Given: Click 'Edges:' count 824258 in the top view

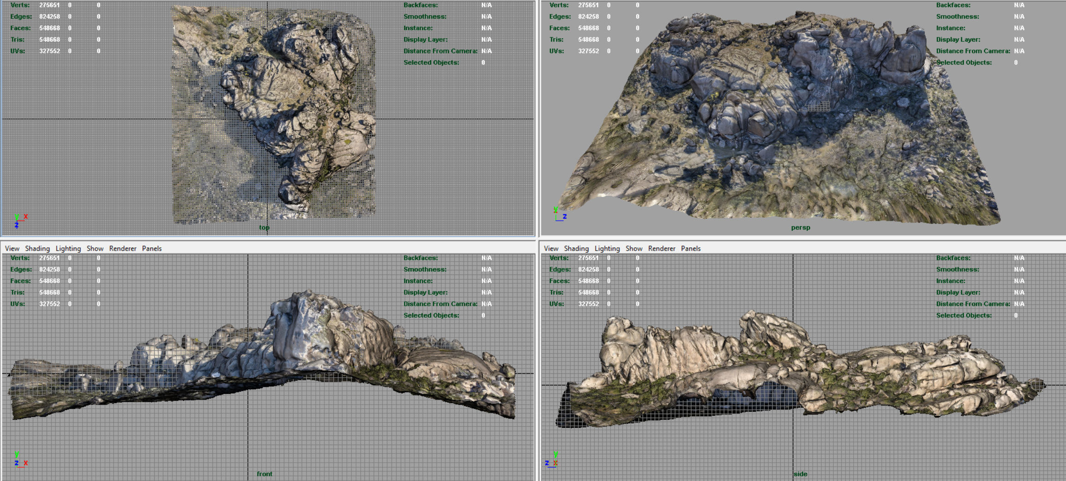Looking at the screenshot, I should tap(49, 17).
